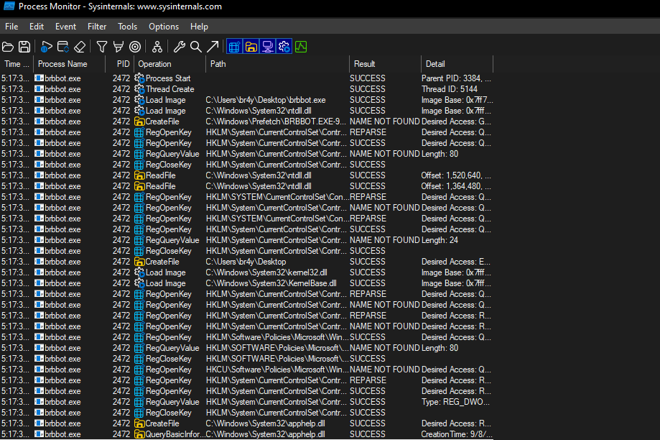
Task: Toggle Show Profiling Events green graph icon
Action: [x=301, y=47]
